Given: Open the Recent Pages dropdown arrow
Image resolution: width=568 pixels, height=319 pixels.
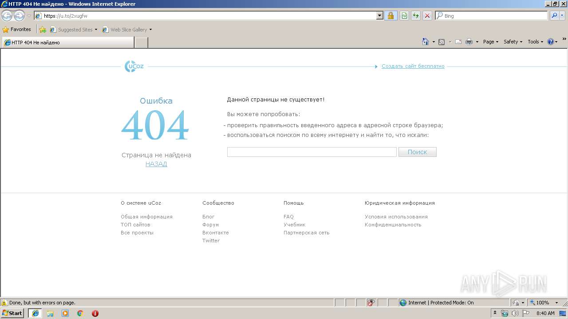Looking at the screenshot, I should tap(29, 16).
